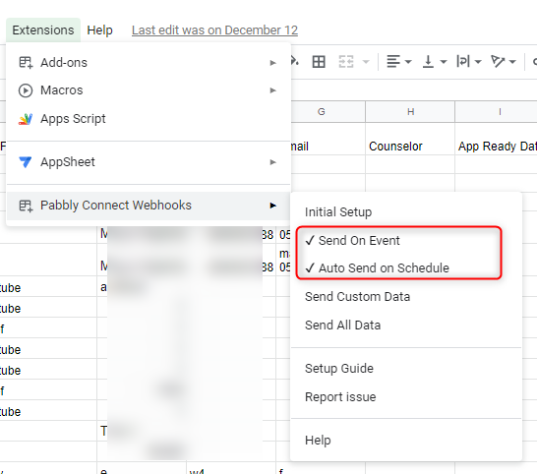Open the Help menu in menu bar
This screenshot has width=537, height=474.
(x=99, y=30)
